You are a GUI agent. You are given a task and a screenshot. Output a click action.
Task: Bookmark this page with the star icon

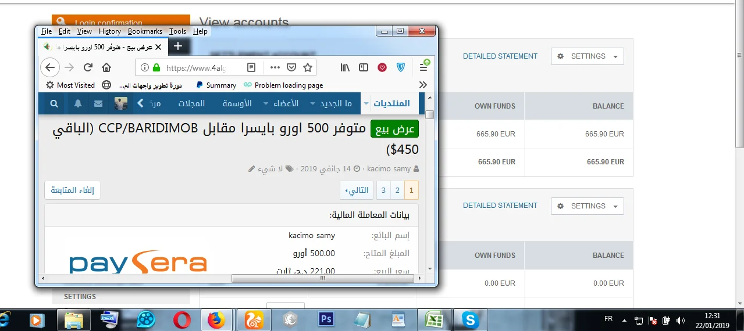click(308, 68)
